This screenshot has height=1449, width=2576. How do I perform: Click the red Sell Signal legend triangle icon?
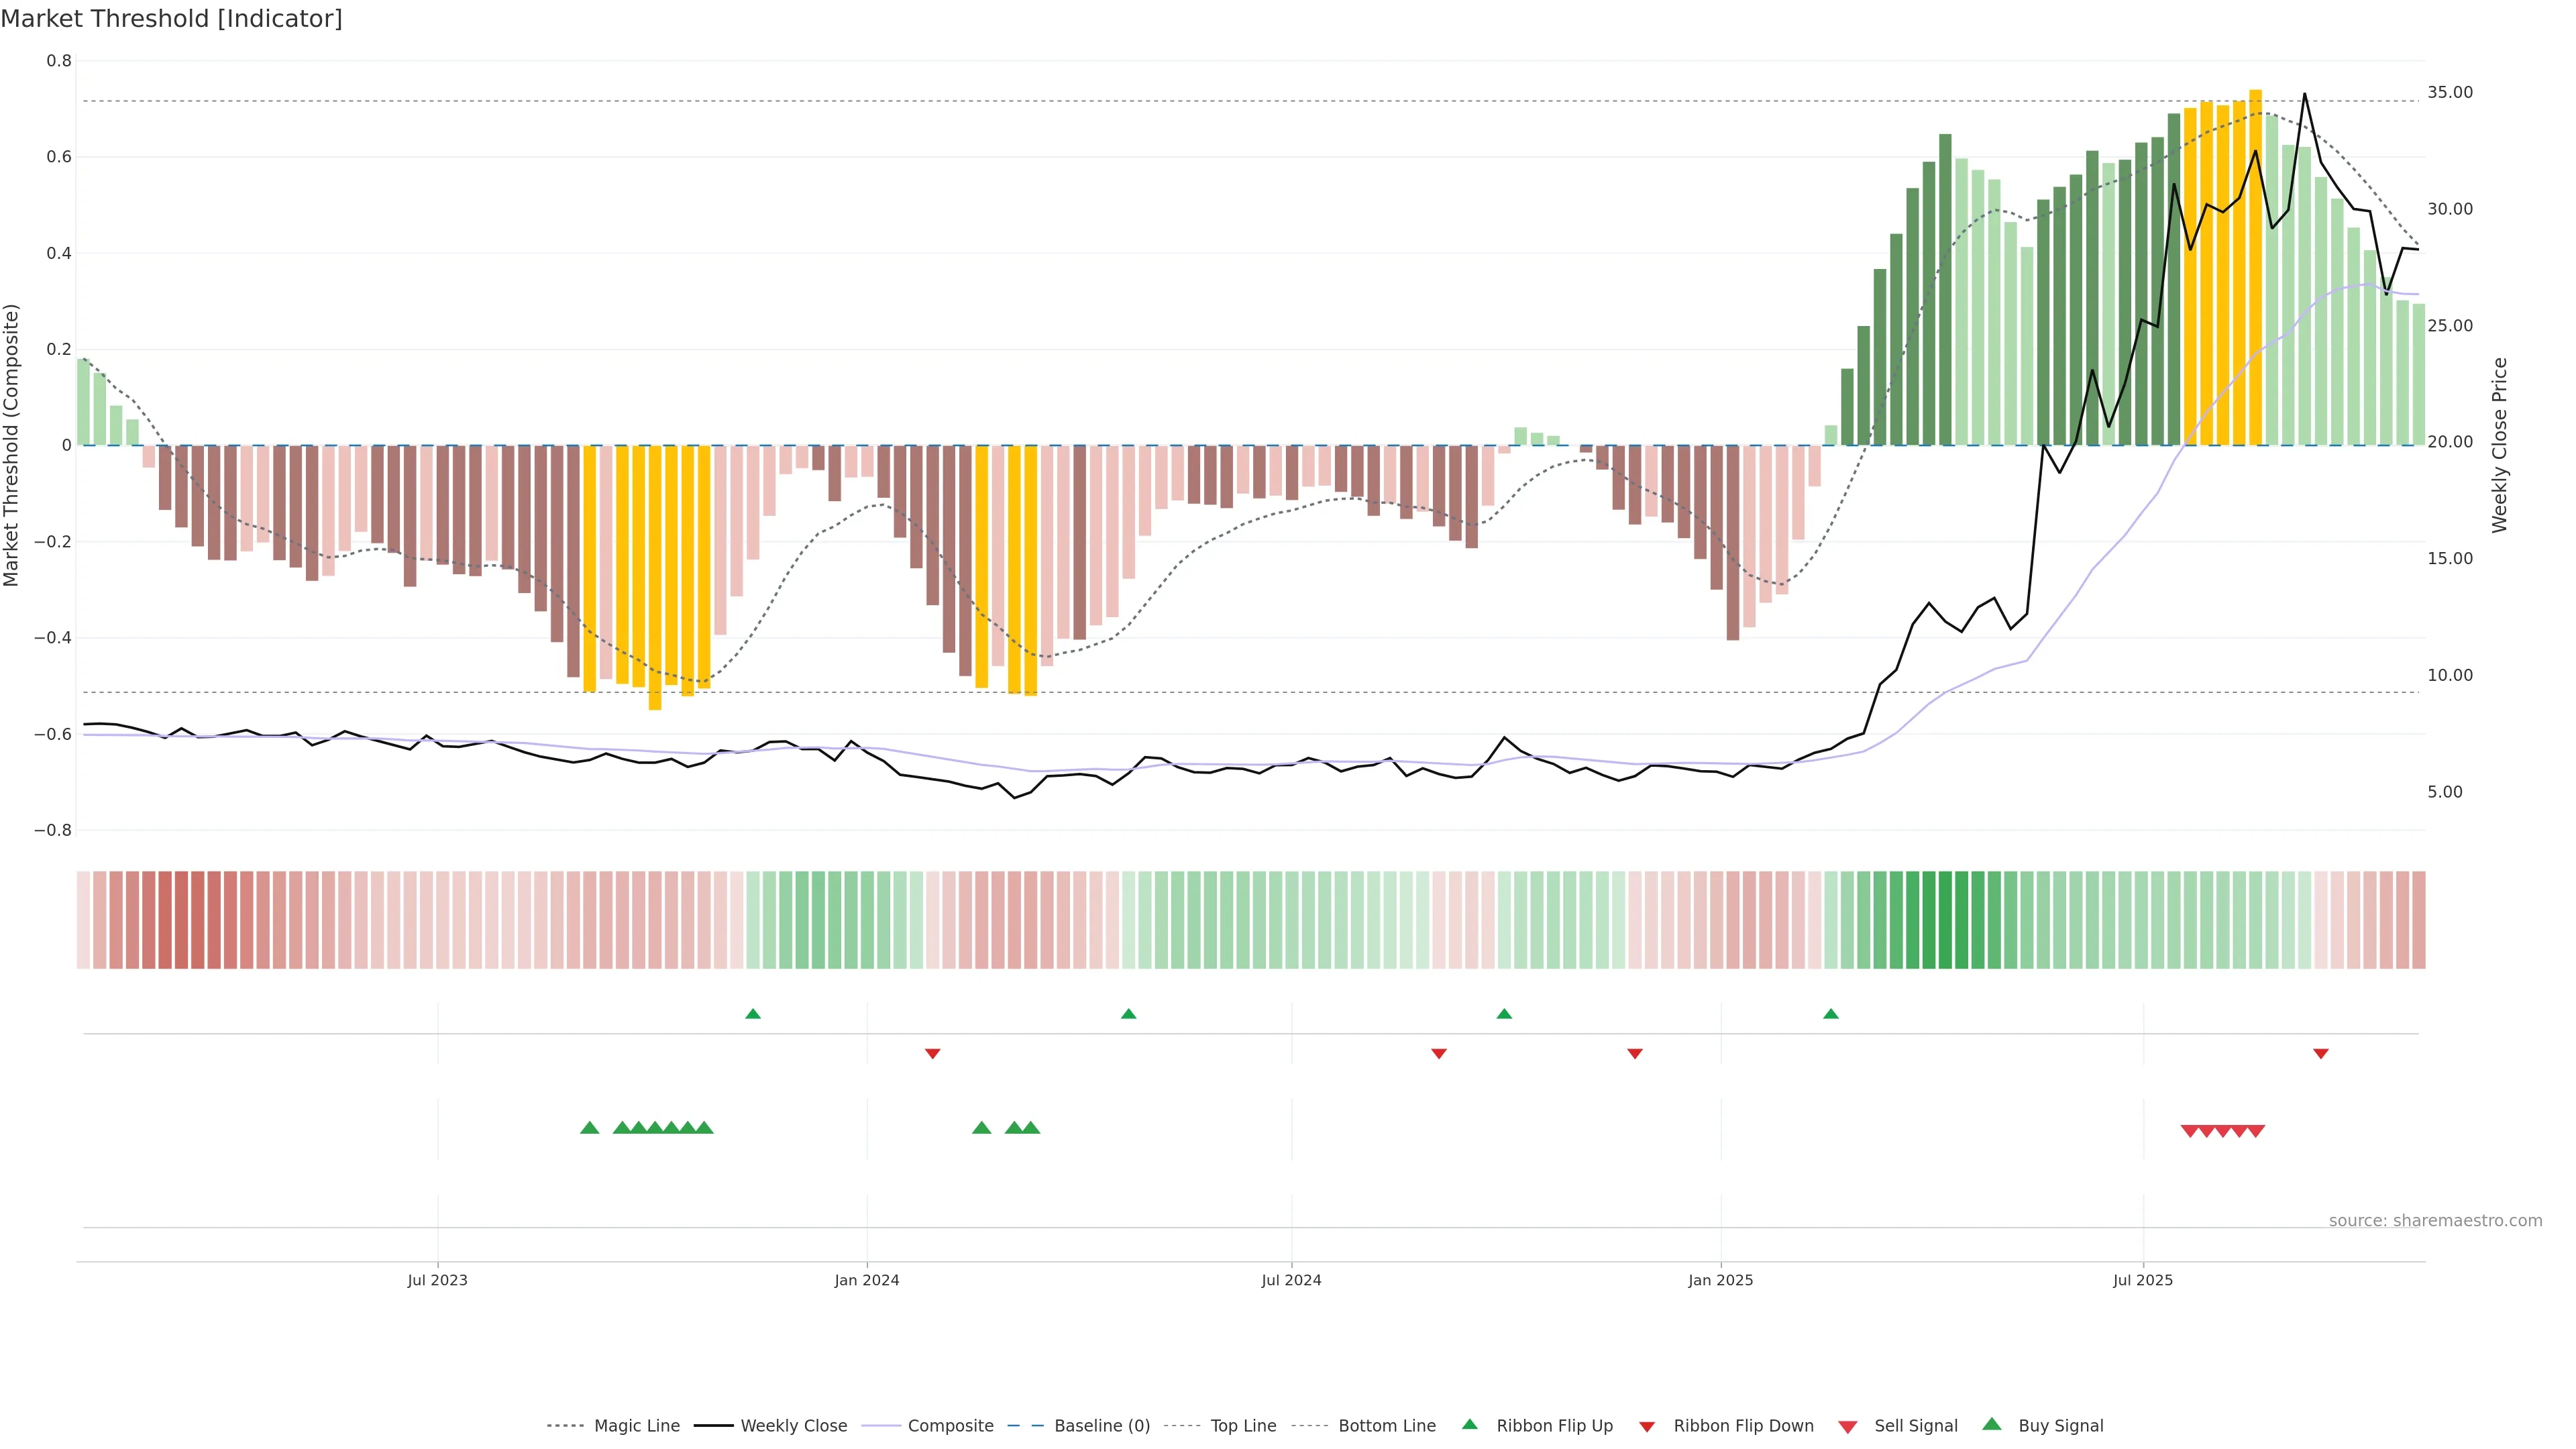click(x=1848, y=1427)
